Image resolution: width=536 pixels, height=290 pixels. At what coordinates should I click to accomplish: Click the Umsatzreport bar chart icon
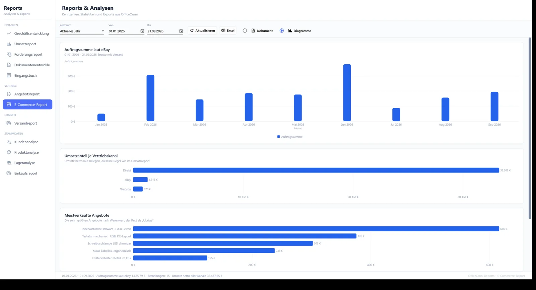[x=9, y=44]
